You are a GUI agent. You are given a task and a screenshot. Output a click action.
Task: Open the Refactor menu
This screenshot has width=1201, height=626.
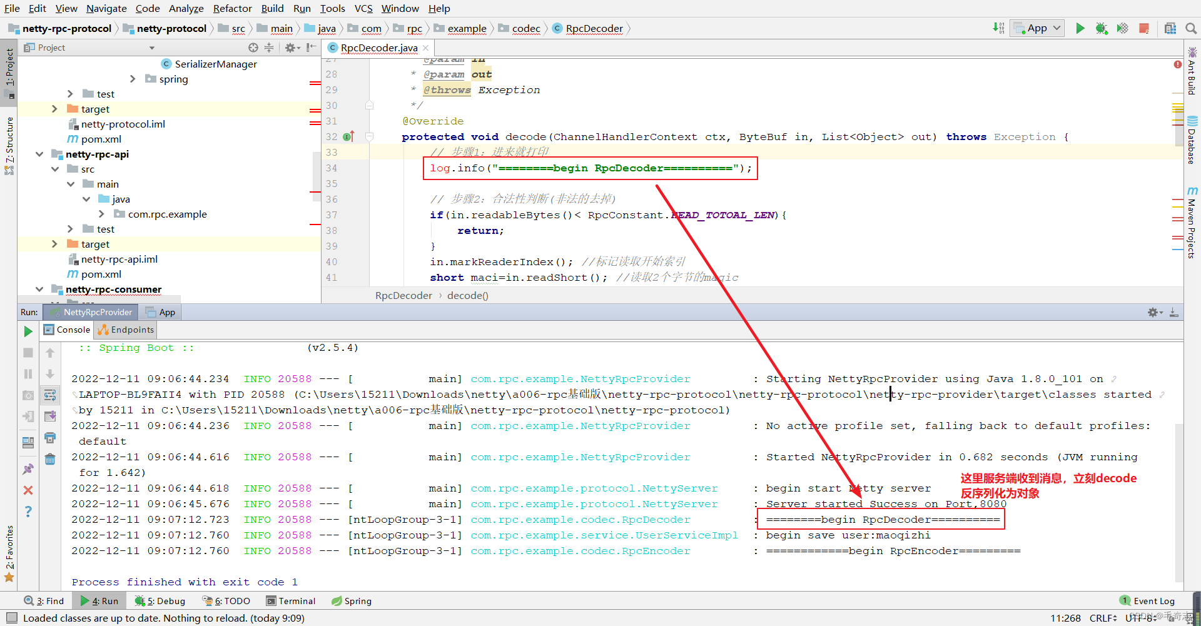pyautogui.click(x=232, y=8)
